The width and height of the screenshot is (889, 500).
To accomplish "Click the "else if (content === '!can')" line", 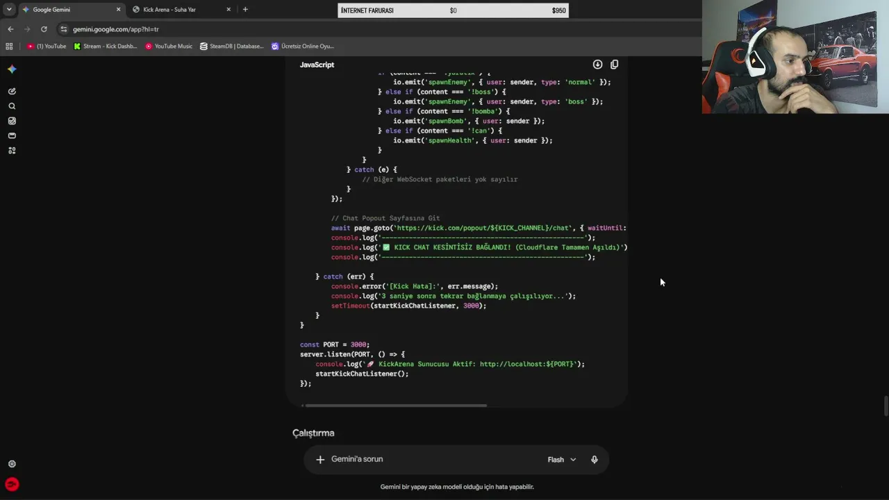I will point(440,131).
